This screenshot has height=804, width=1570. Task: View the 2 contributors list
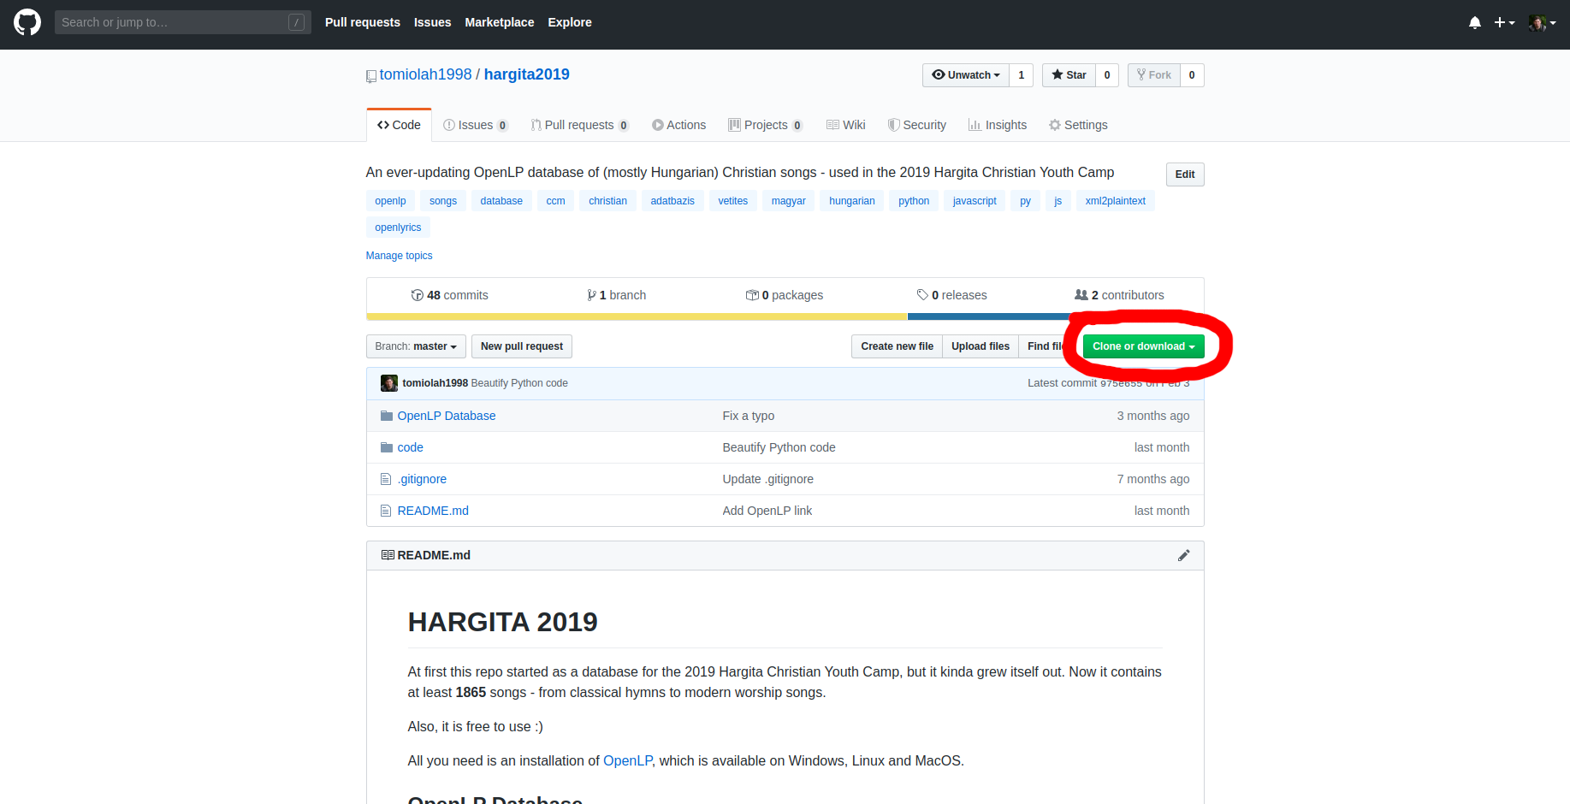[x=1119, y=295]
